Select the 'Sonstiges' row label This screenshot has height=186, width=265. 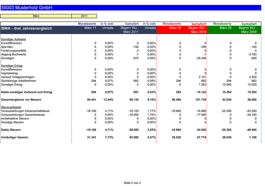pyautogui.click(x=7, y=58)
